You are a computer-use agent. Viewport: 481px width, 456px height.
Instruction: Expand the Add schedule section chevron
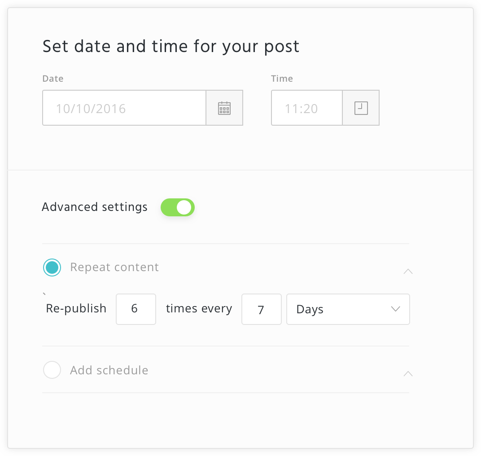click(x=407, y=373)
